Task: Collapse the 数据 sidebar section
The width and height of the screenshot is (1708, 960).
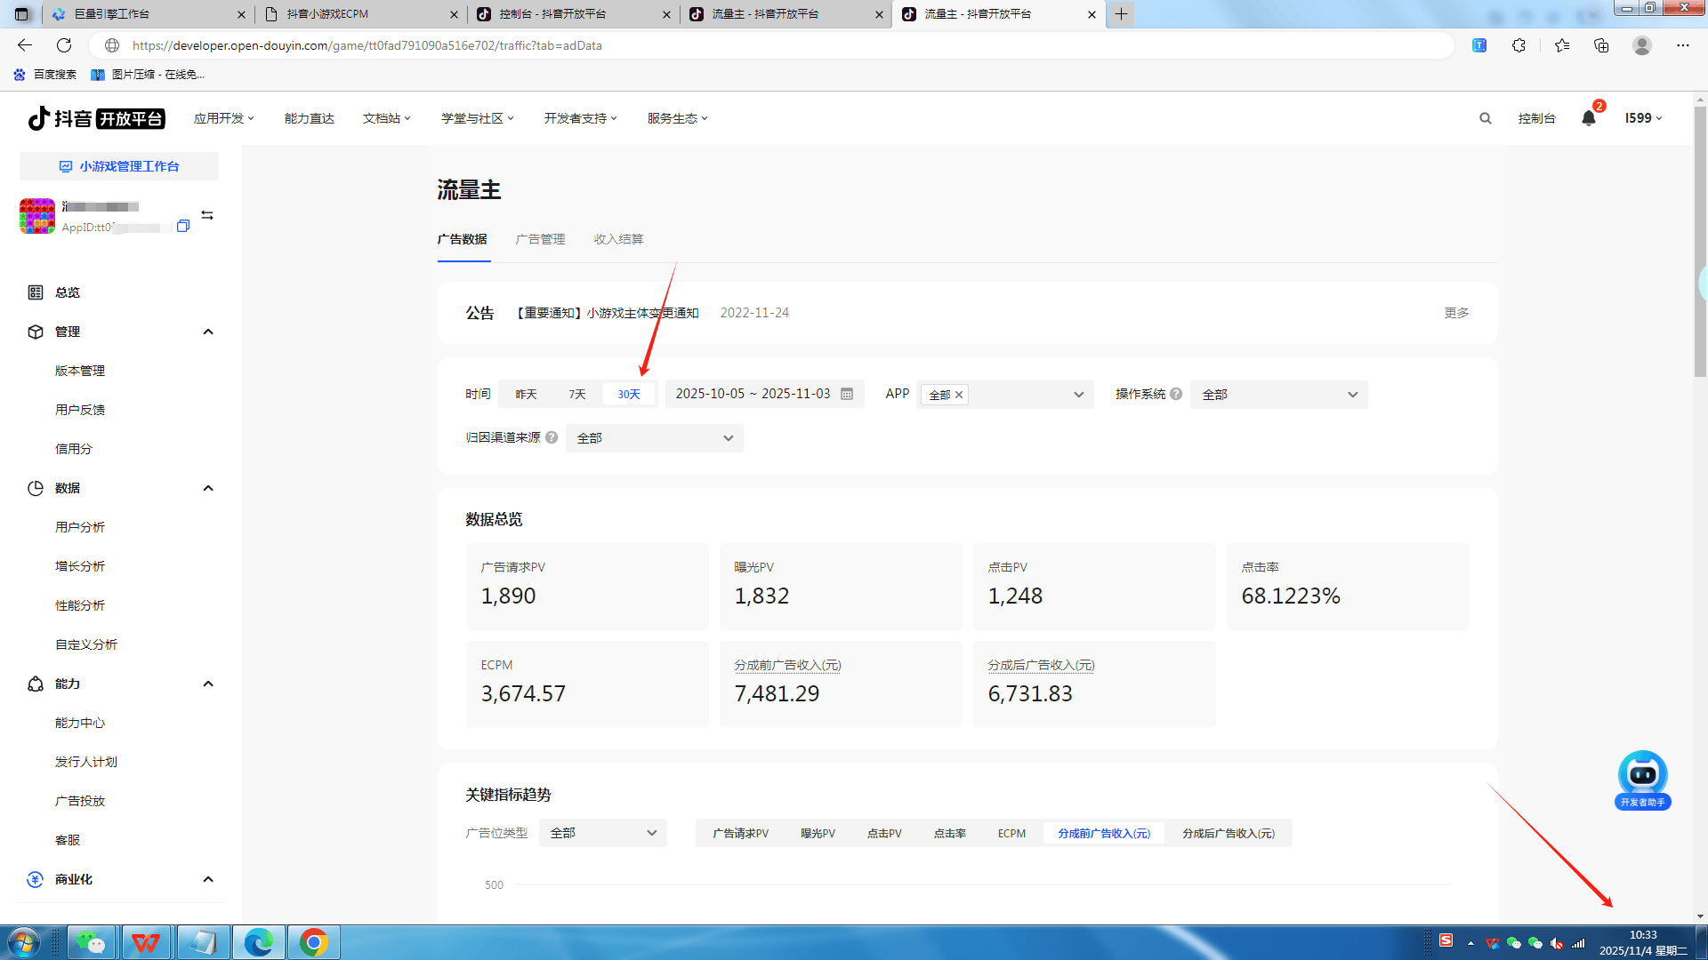Action: click(x=208, y=488)
